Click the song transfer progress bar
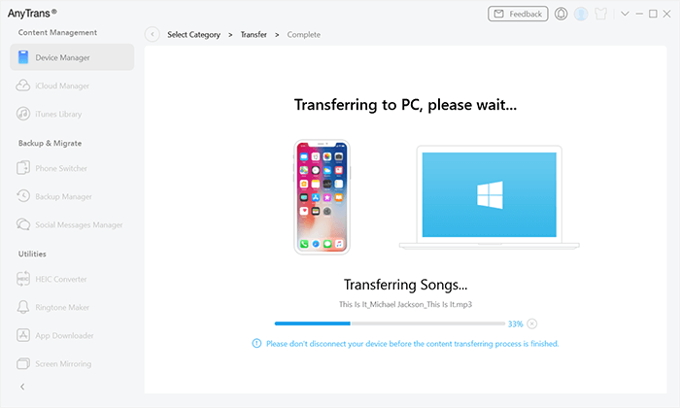Screen dimensions: 680x408 coord(390,323)
